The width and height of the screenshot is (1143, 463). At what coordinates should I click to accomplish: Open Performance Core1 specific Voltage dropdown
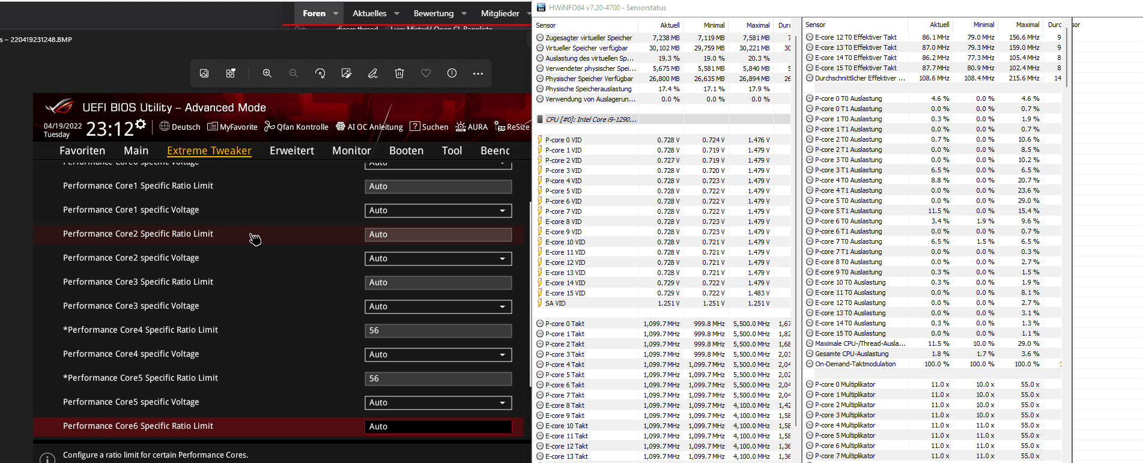[x=438, y=211]
